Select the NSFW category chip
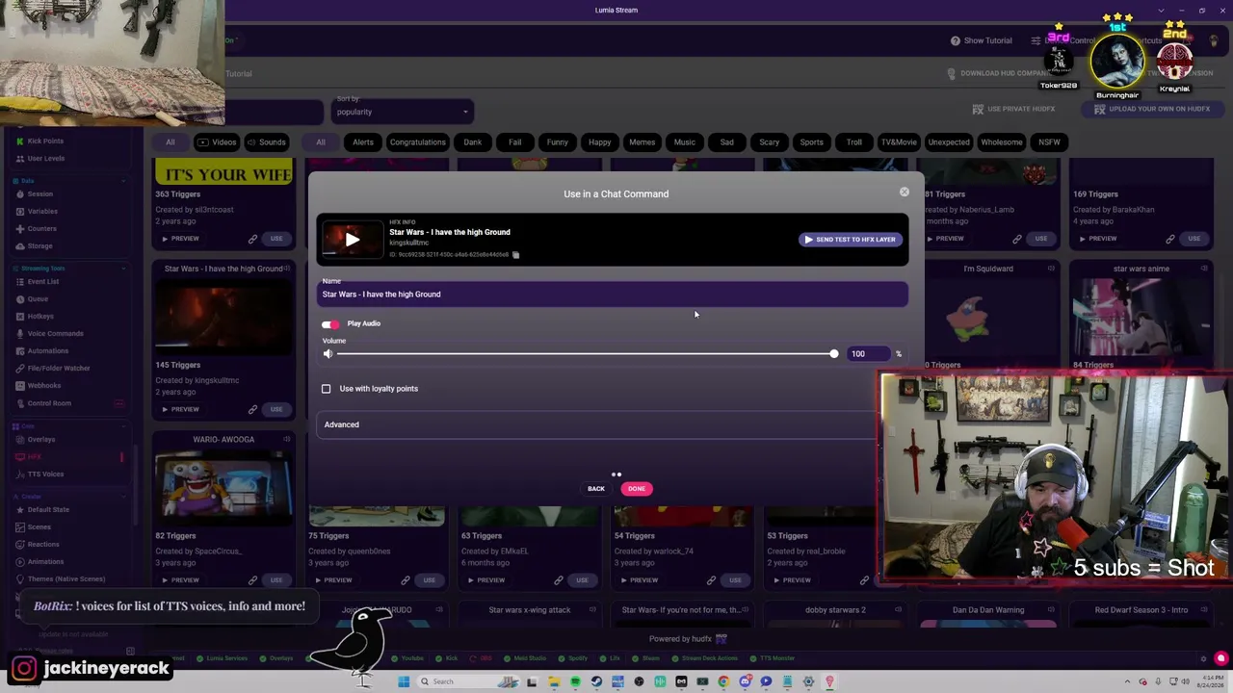Viewport: 1233px width, 693px height. (x=1049, y=142)
